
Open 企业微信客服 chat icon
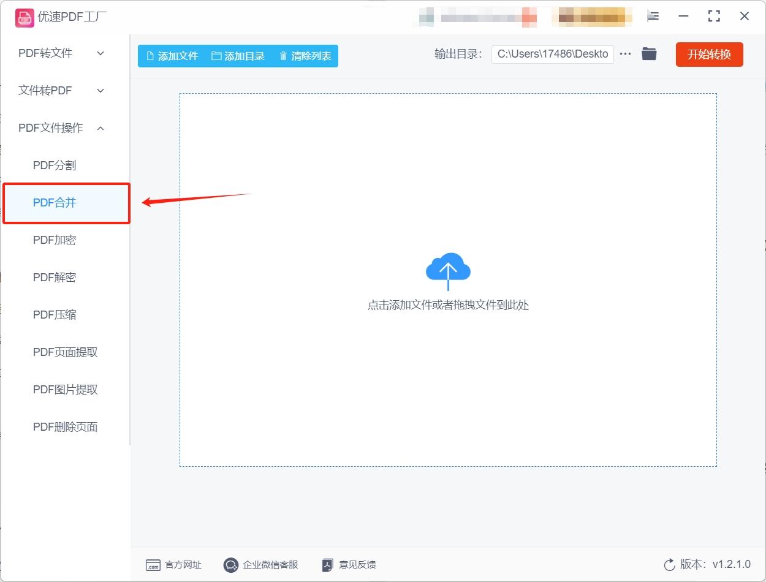[x=230, y=565]
